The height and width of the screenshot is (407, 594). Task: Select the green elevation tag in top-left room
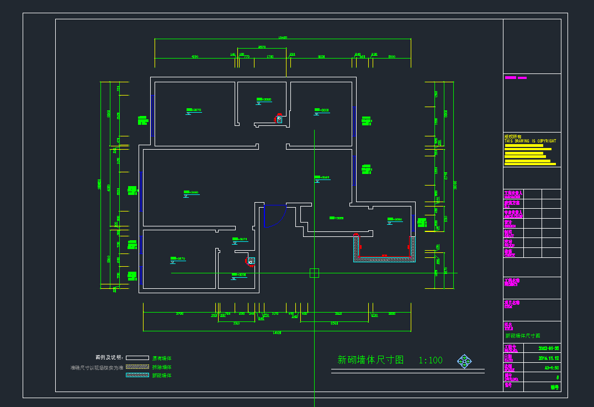coord(193,110)
